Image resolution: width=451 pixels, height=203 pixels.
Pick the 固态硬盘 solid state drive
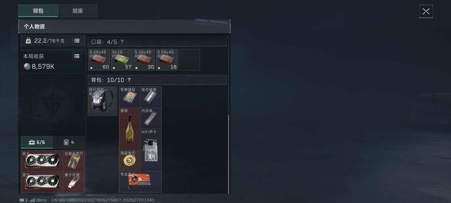151,97
